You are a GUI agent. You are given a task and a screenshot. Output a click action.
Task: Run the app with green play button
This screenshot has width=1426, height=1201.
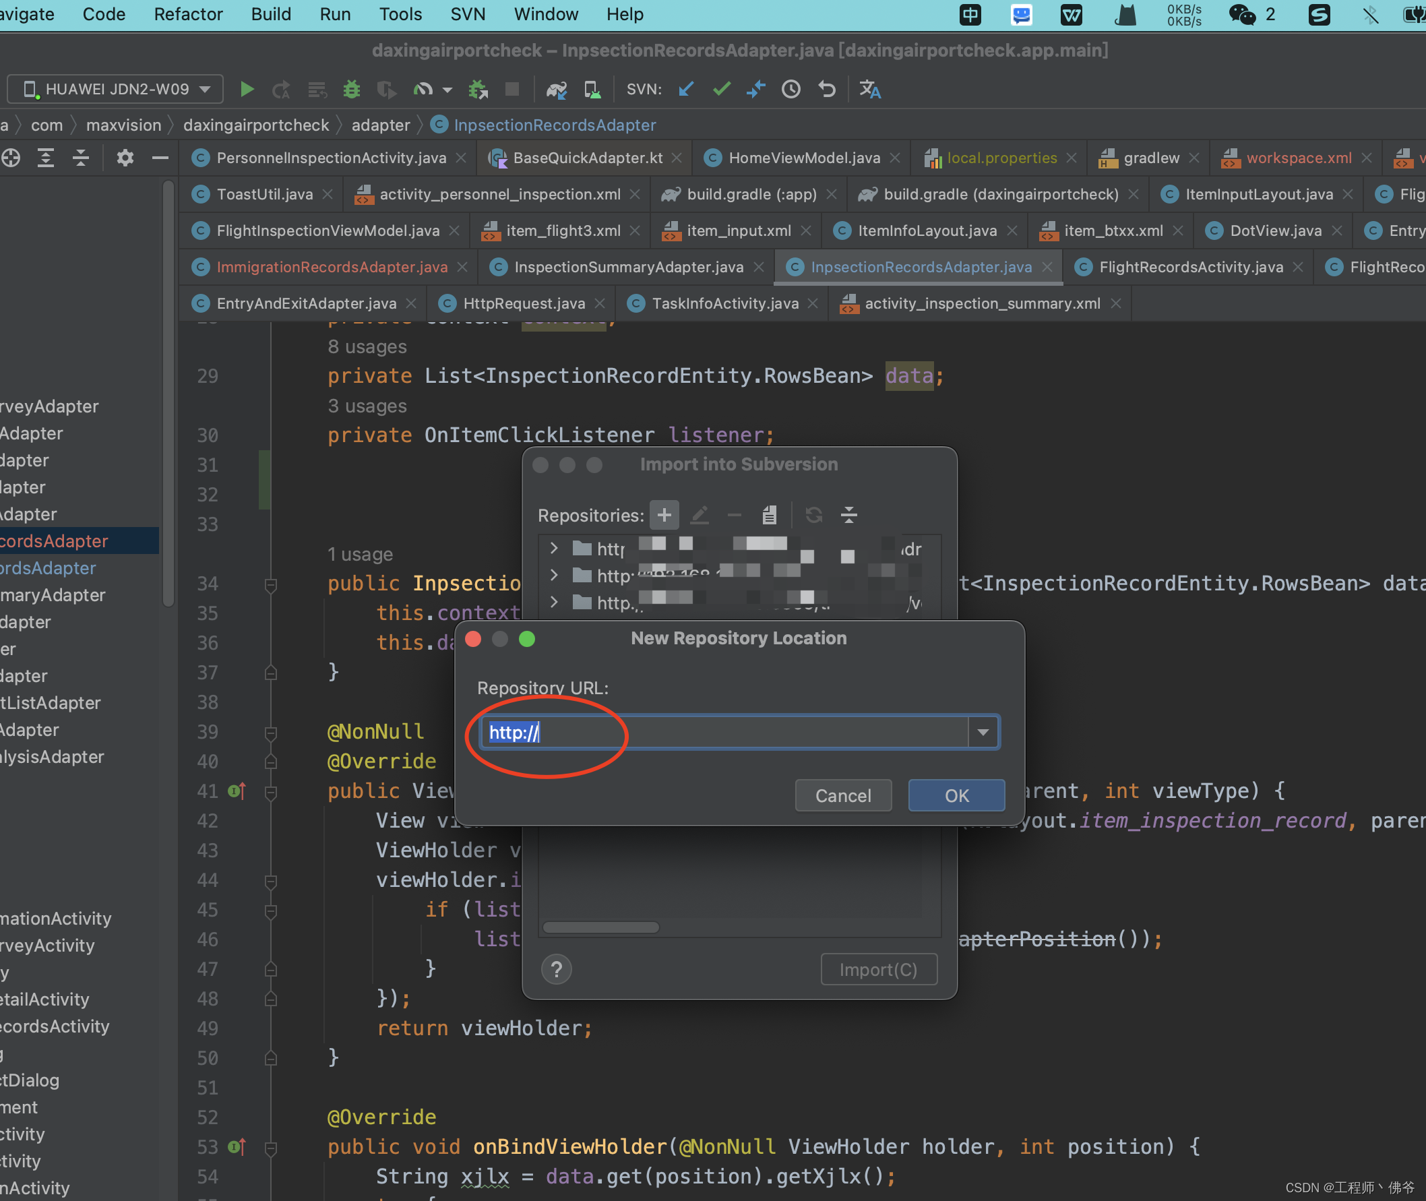coord(247,89)
